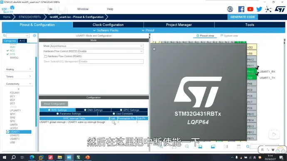Zoom out the pinout view

[x=187, y=146]
